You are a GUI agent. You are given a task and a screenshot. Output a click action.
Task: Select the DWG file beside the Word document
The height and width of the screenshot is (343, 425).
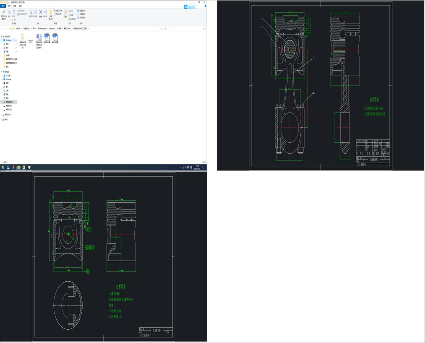pos(47,39)
